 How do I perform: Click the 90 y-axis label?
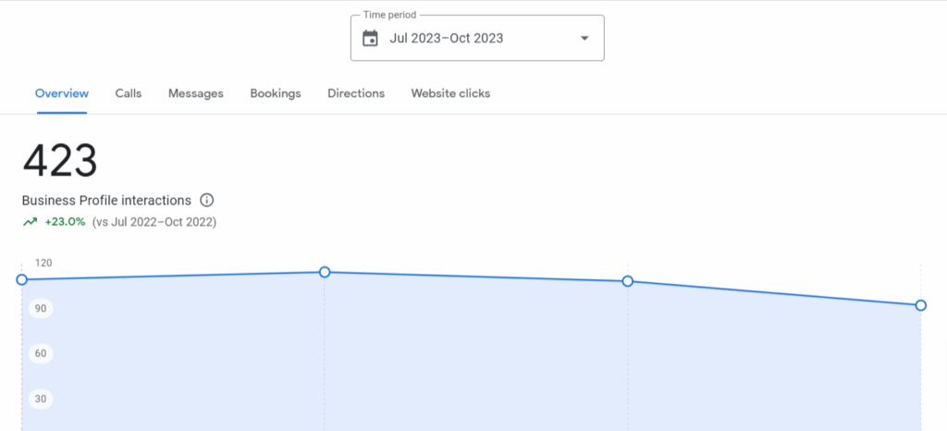pyautogui.click(x=41, y=308)
